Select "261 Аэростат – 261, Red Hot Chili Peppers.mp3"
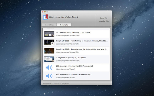 pyautogui.click(x=74, y=66)
